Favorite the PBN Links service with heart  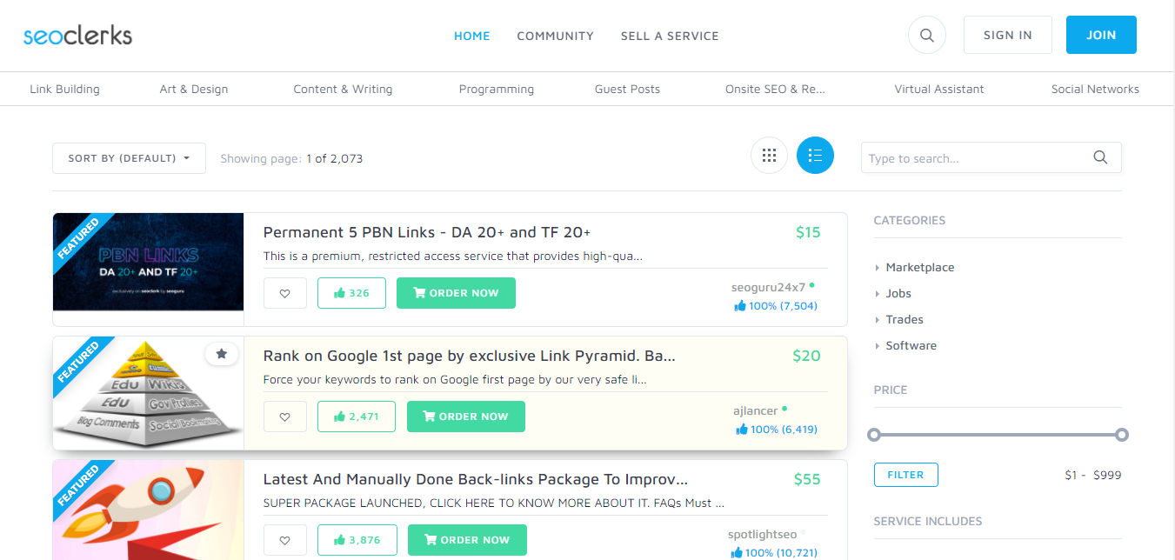[x=285, y=293]
